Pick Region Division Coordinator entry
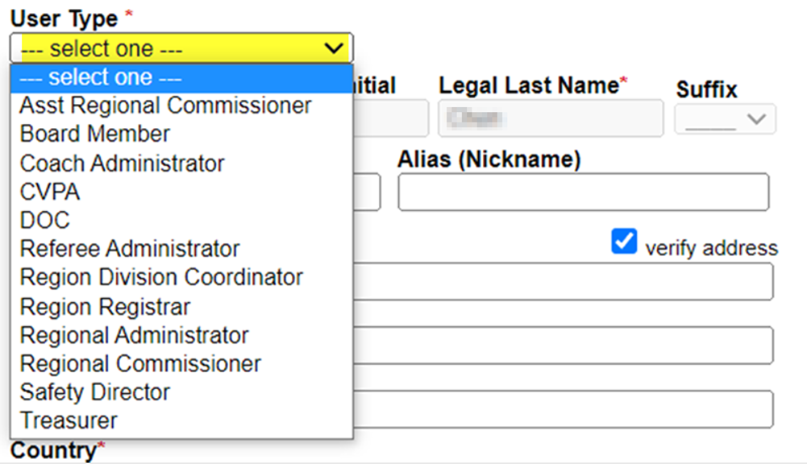This screenshot has height=476, width=807. (x=161, y=277)
